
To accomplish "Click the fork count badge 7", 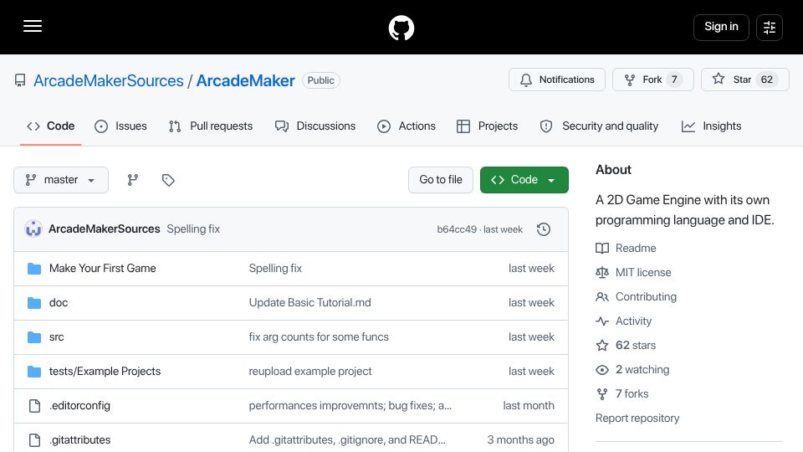I will [674, 80].
